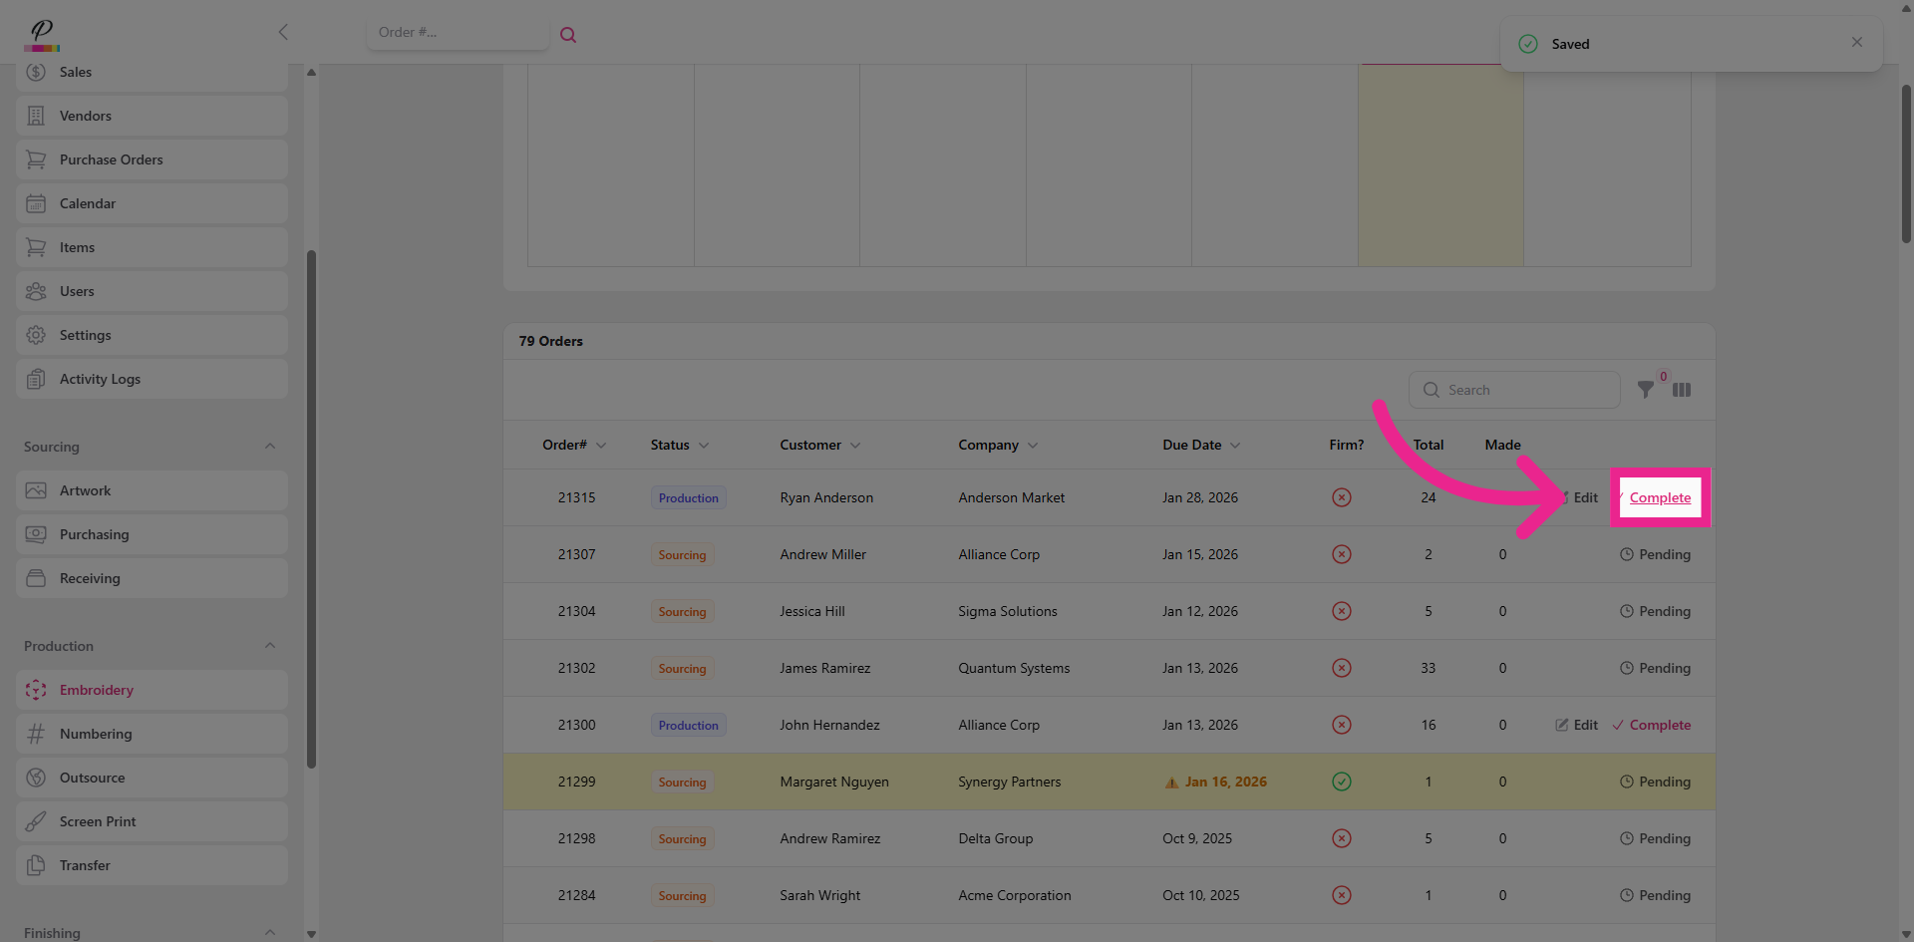
Task: Click the magenta search magnifier icon
Action: pos(568,35)
